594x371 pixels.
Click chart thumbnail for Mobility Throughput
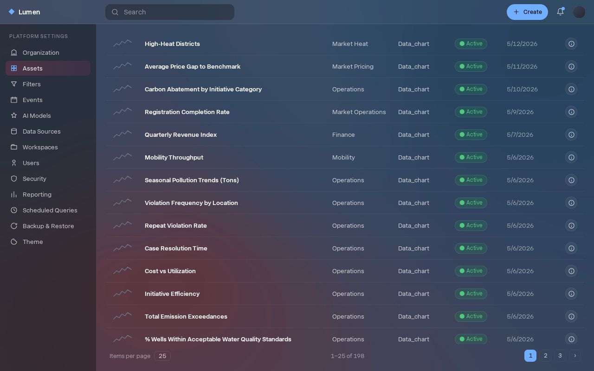123,157
